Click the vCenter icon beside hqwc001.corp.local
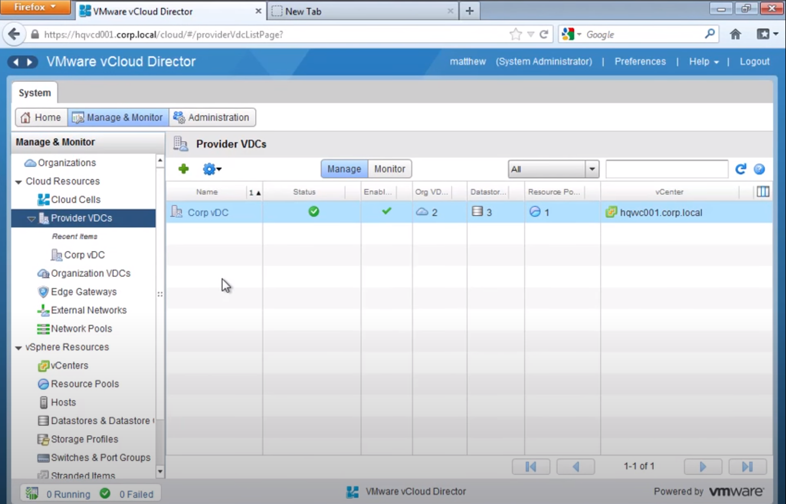The width and height of the screenshot is (786, 504). point(611,212)
